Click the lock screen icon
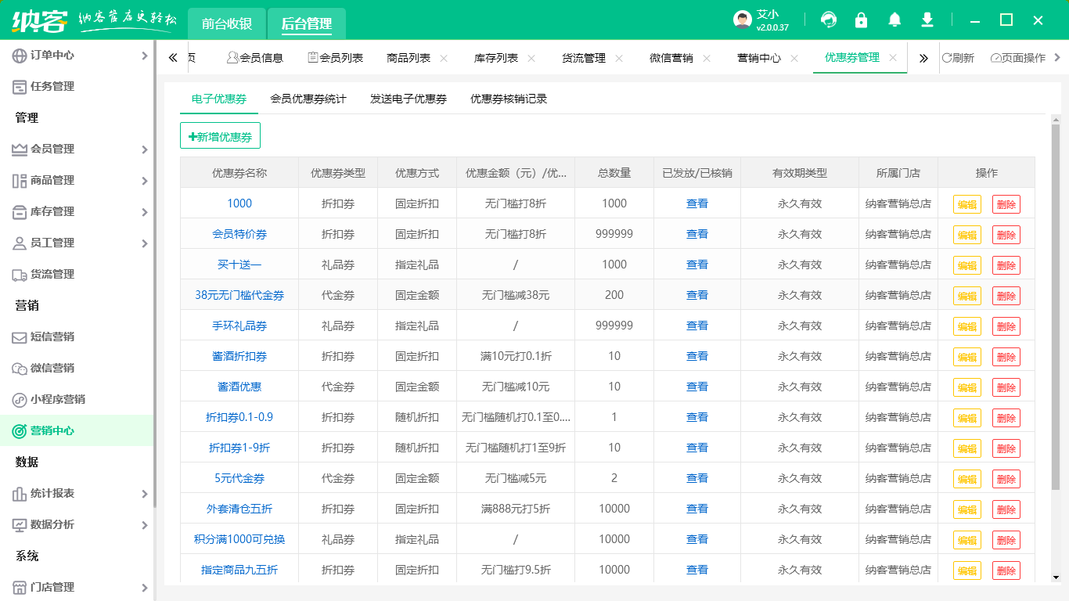1069x601 pixels. click(861, 20)
